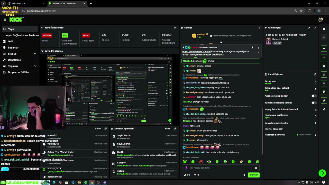Click the Turkish language tag
Viewport: 329px width, 185px height.
(277, 43)
